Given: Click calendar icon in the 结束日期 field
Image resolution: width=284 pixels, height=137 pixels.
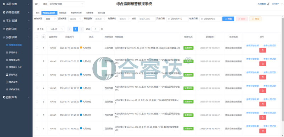Looking at the screenshot, I should pyautogui.click(x=202, y=19).
